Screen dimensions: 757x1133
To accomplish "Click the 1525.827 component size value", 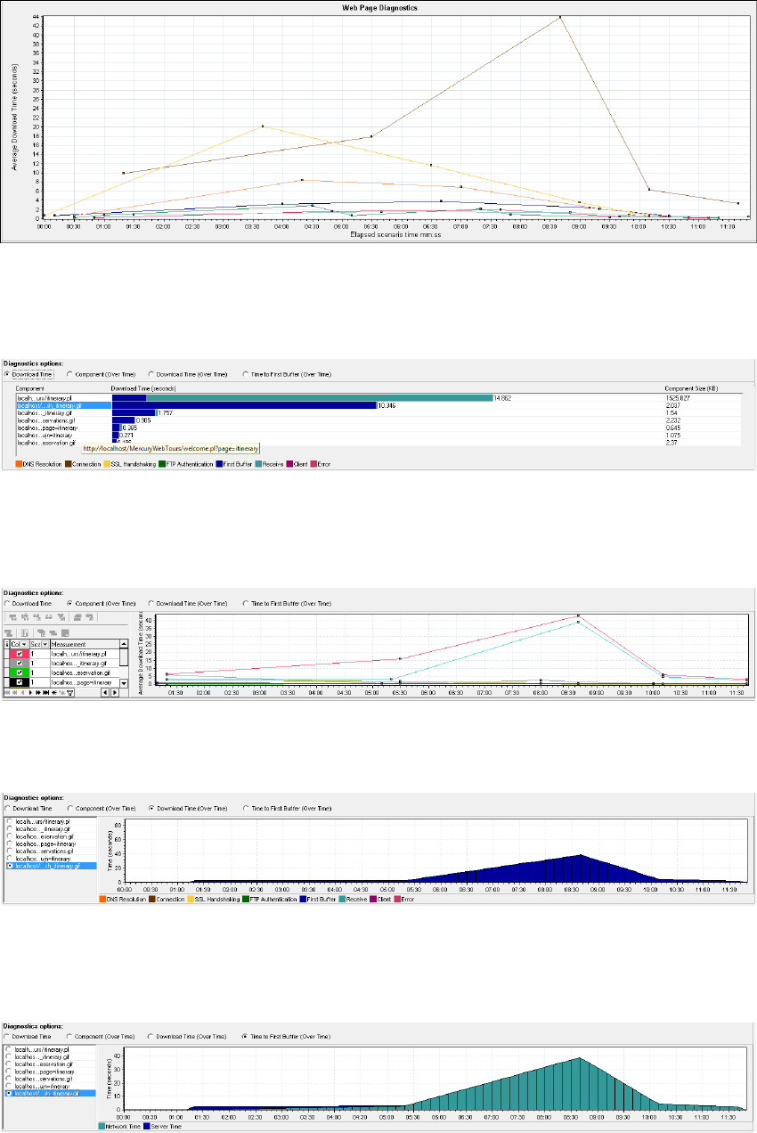I will (680, 397).
